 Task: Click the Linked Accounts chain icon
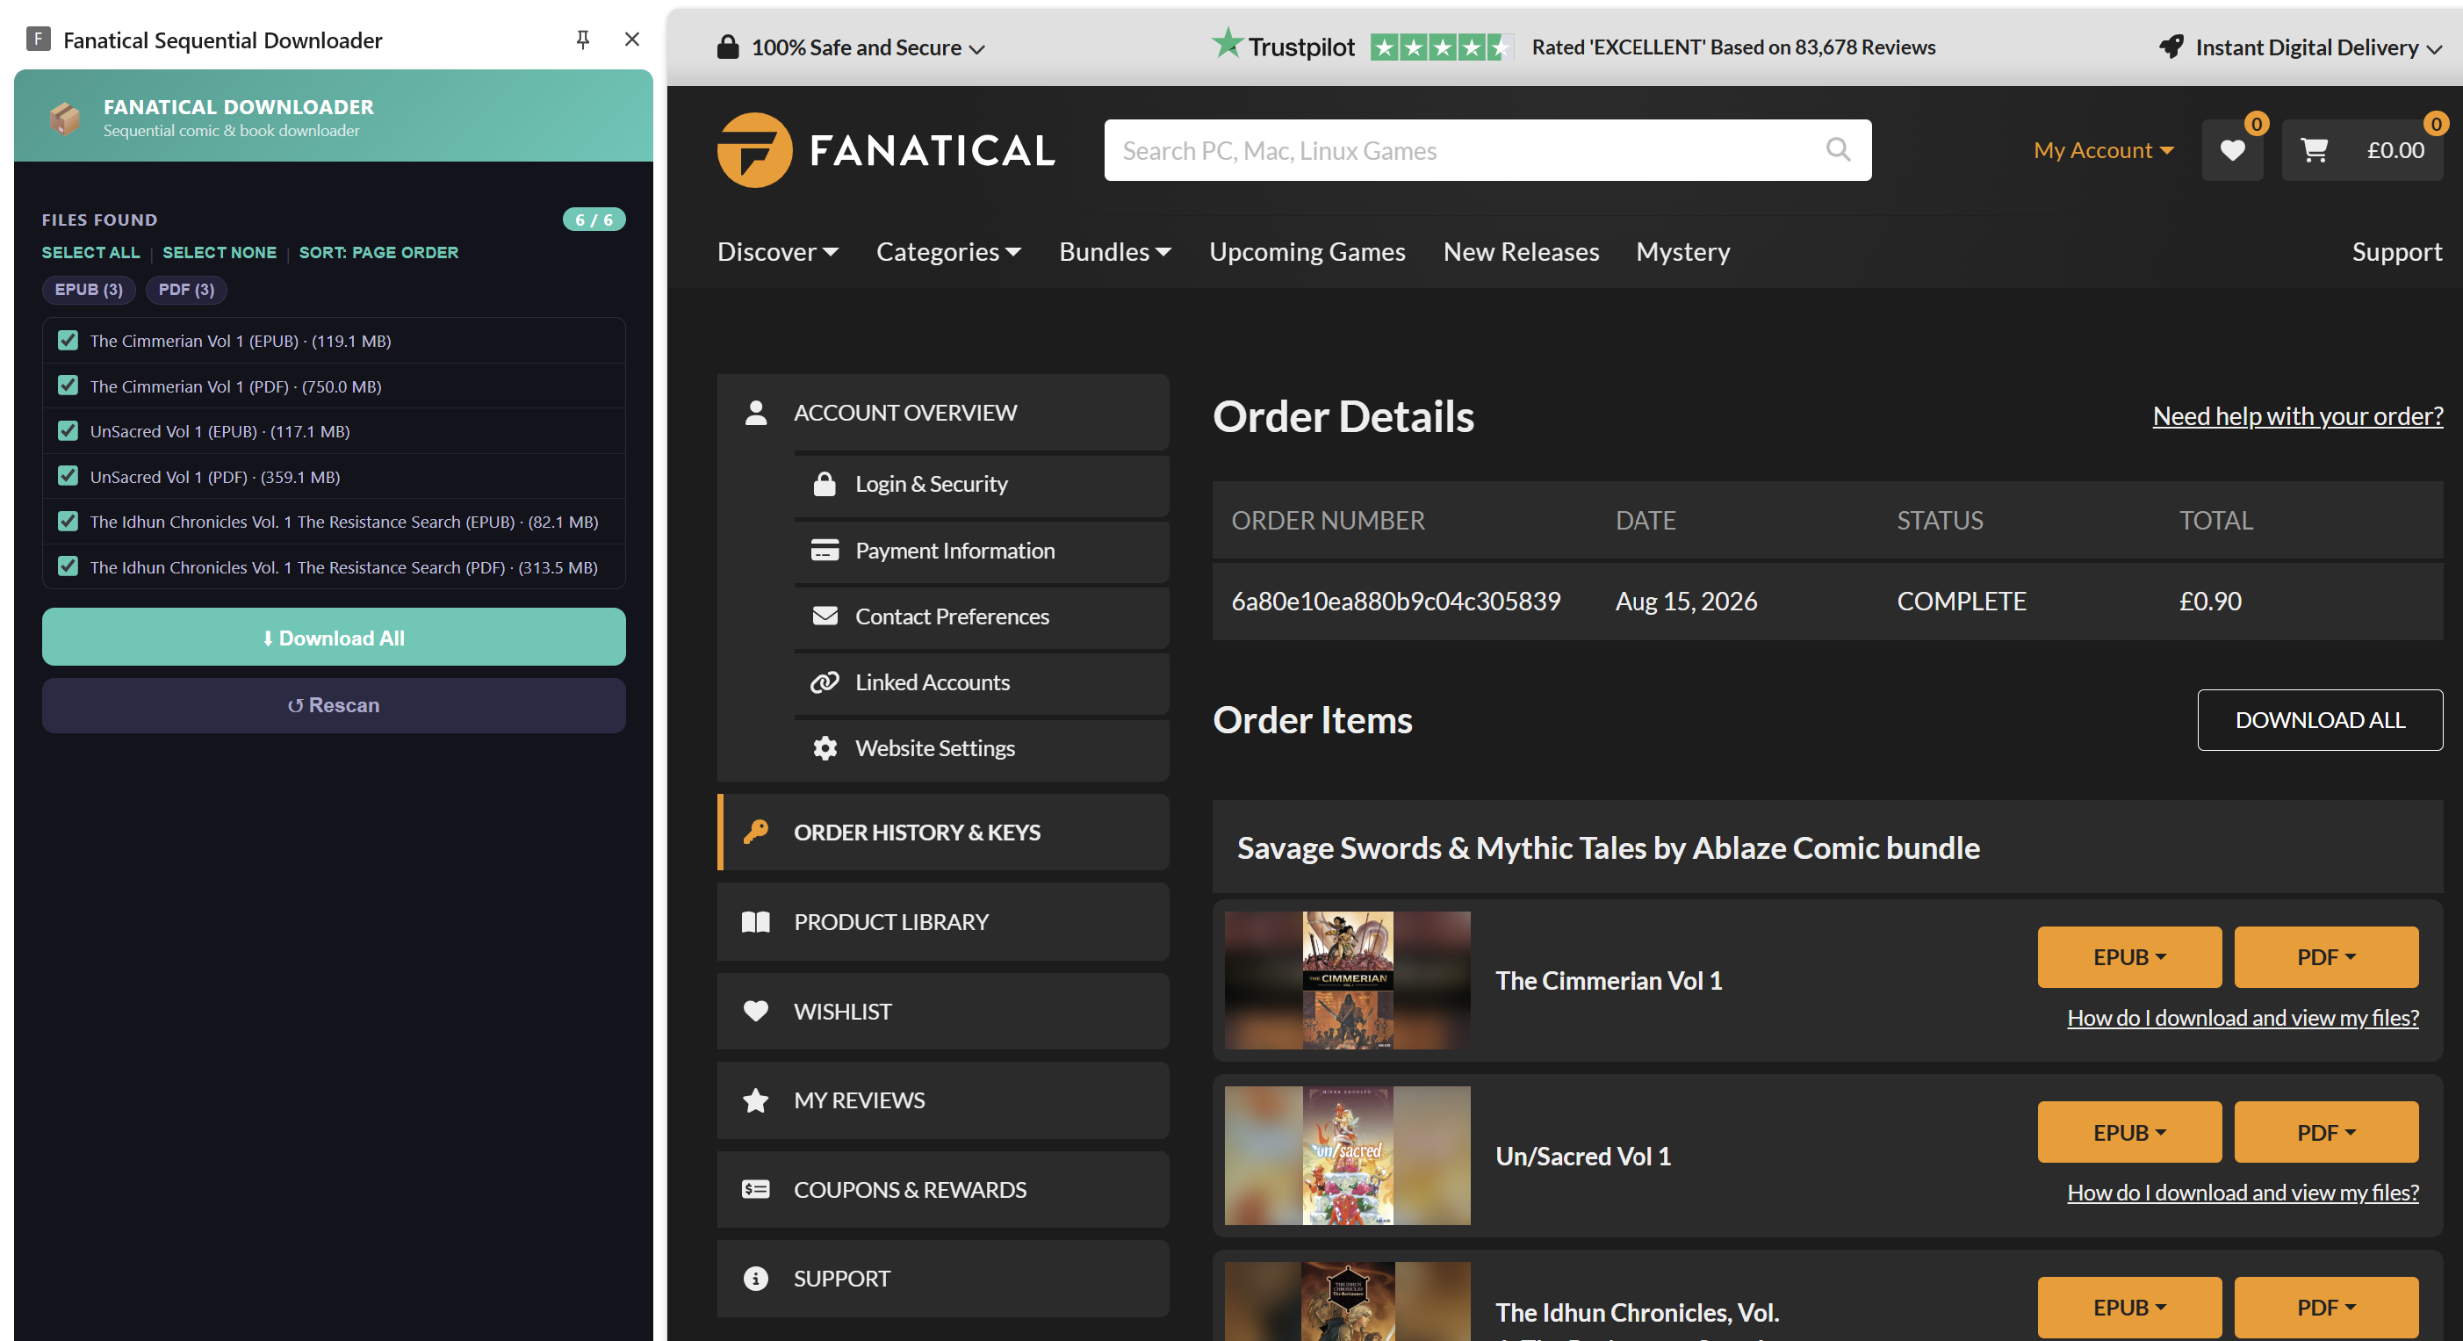[825, 682]
